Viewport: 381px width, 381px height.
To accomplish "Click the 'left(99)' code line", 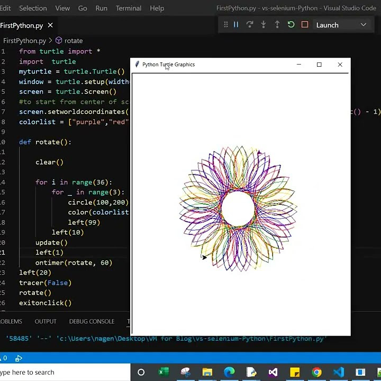I will [84, 222].
